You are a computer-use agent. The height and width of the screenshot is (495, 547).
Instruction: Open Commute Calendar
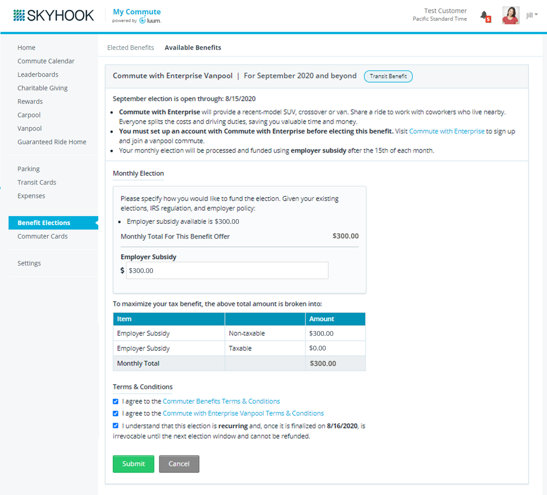click(x=46, y=61)
